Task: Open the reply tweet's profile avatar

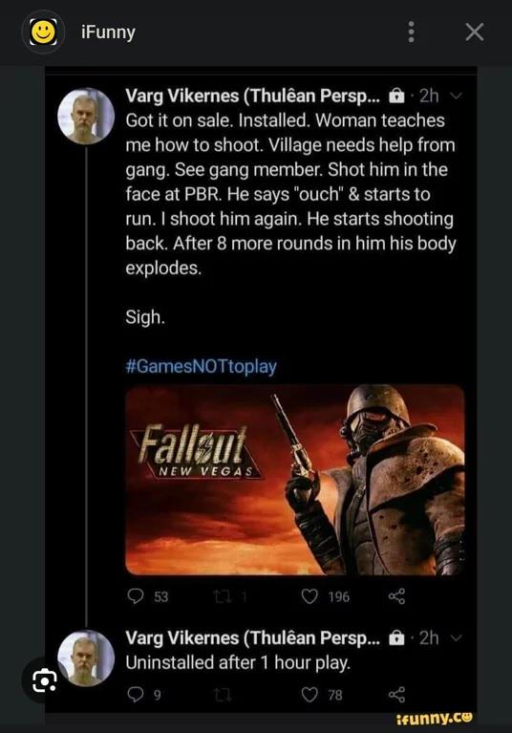Action: tap(86, 658)
